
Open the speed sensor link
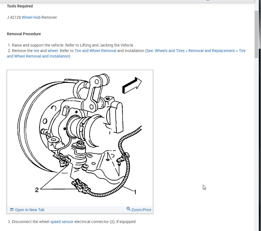click(x=62, y=222)
